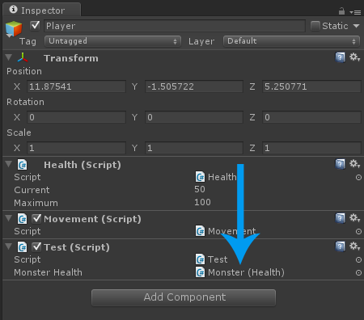Open object picker for Health script field
Screen dimensions: 364x320
(358, 177)
